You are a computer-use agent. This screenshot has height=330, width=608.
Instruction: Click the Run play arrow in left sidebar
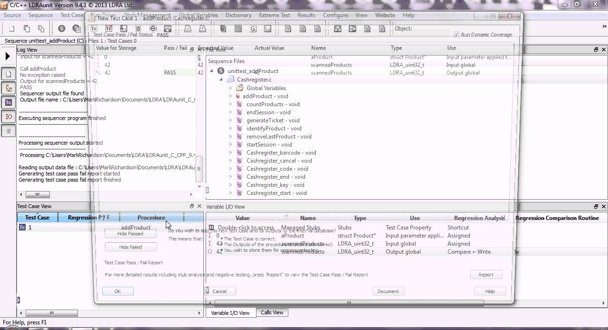[8, 56]
